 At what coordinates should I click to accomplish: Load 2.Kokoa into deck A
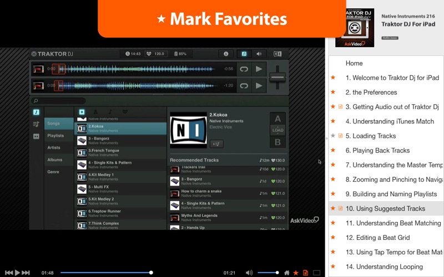coord(278,119)
